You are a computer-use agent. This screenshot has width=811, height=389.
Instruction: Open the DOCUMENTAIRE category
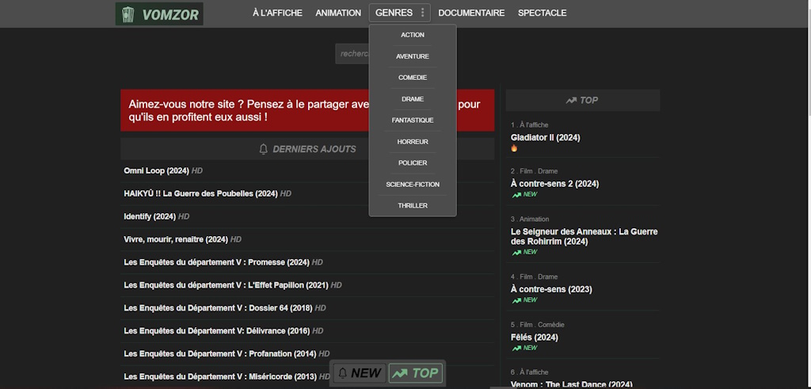[471, 13]
